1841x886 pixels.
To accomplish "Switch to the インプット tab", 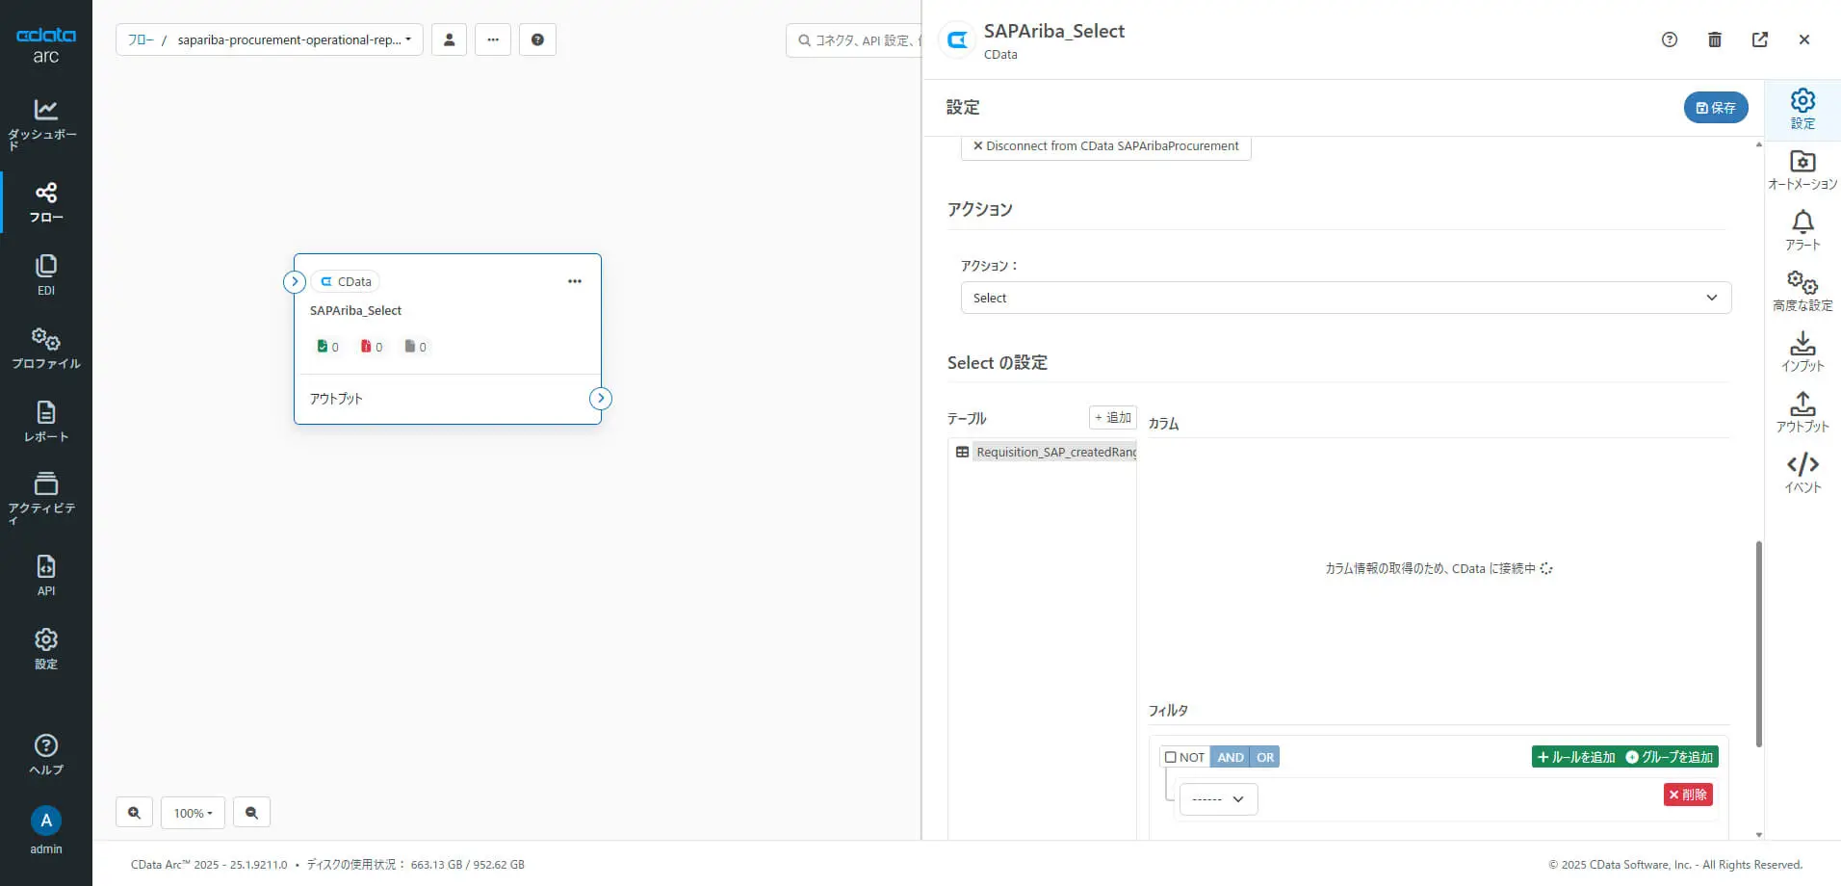I will tap(1802, 352).
